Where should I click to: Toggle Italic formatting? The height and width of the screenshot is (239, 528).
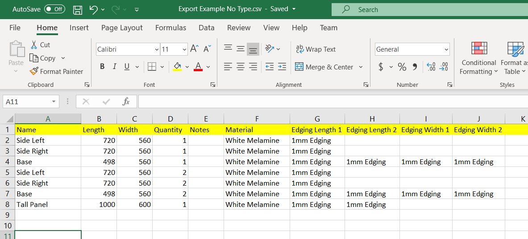click(114, 67)
